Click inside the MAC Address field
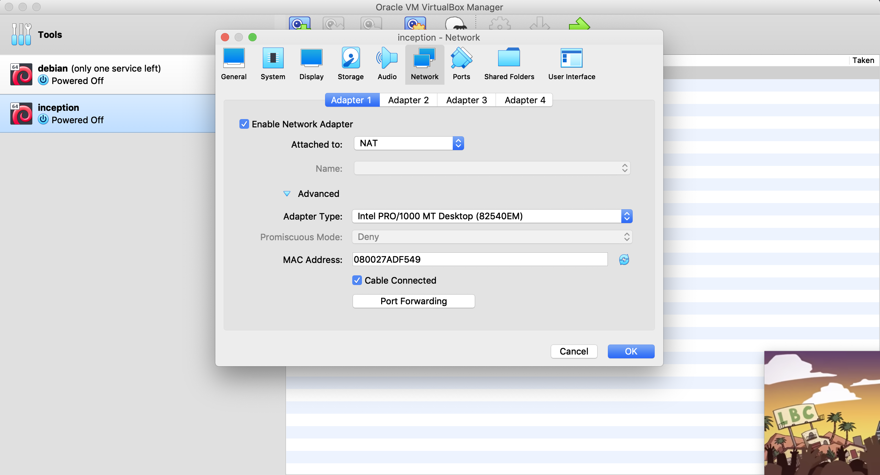This screenshot has height=475, width=880. pyautogui.click(x=480, y=260)
